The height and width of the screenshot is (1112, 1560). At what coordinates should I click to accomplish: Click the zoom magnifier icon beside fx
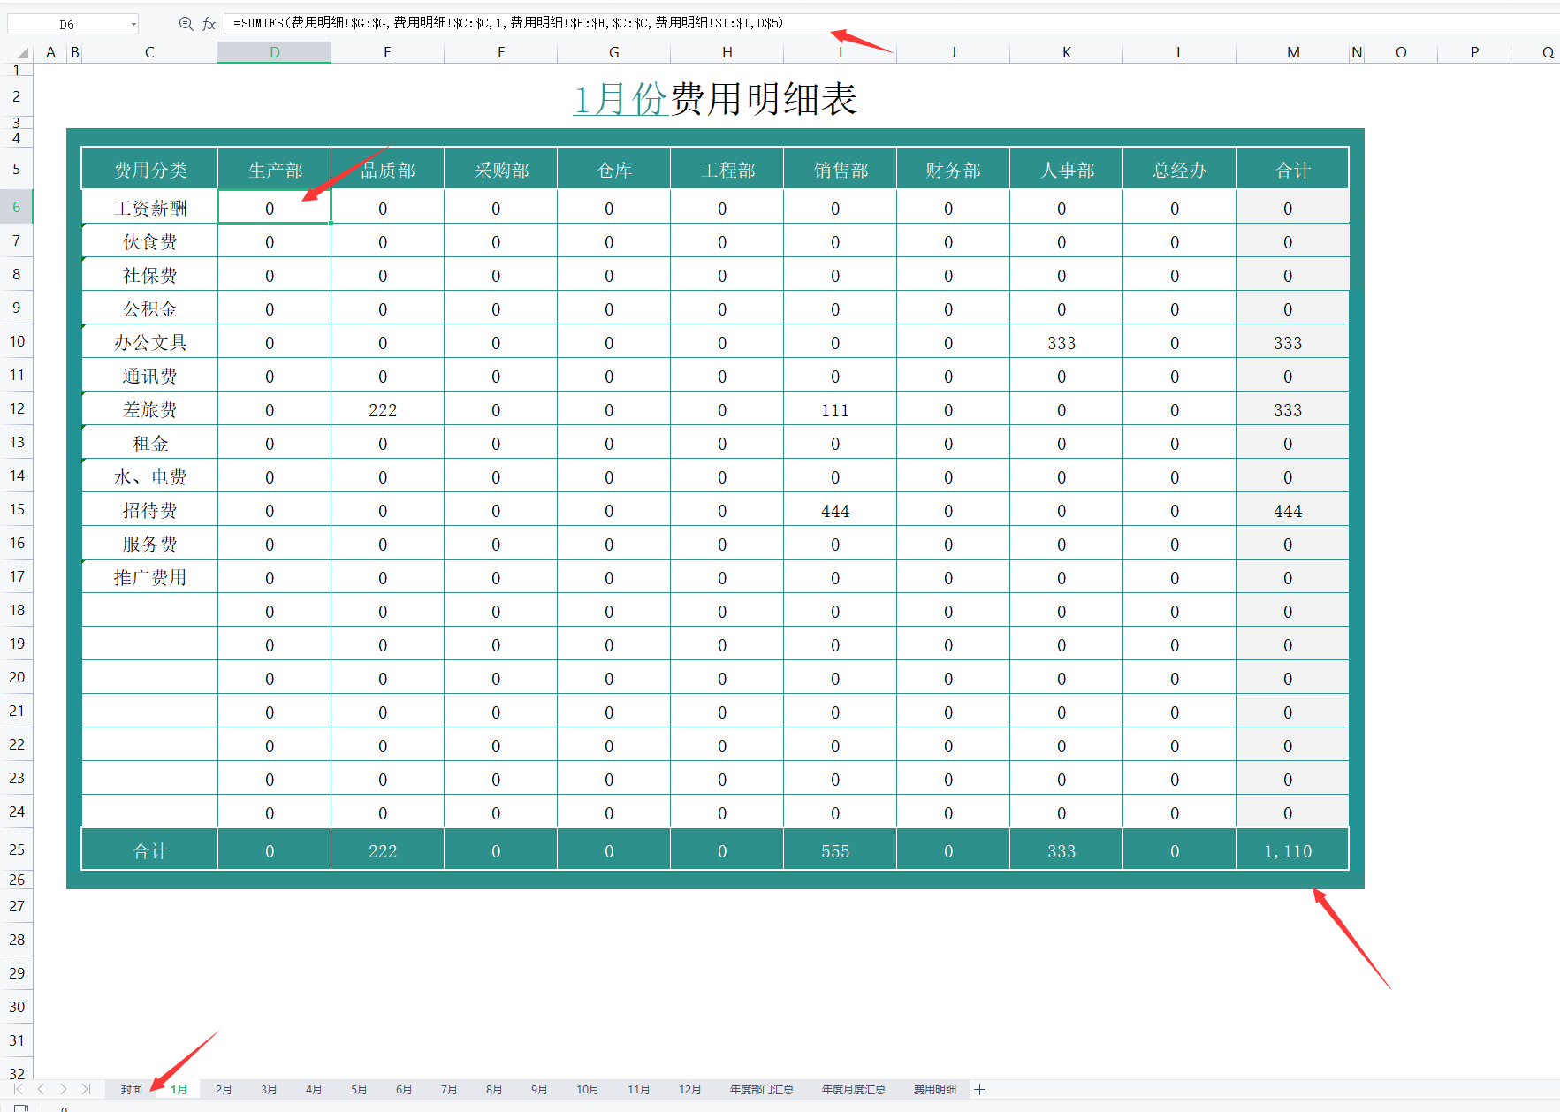[x=186, y=24]
